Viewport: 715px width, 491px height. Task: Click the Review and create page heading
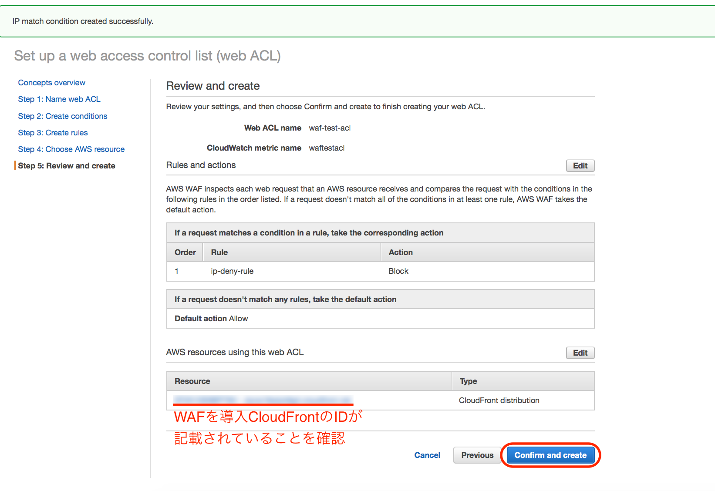(x=212, y=86)
